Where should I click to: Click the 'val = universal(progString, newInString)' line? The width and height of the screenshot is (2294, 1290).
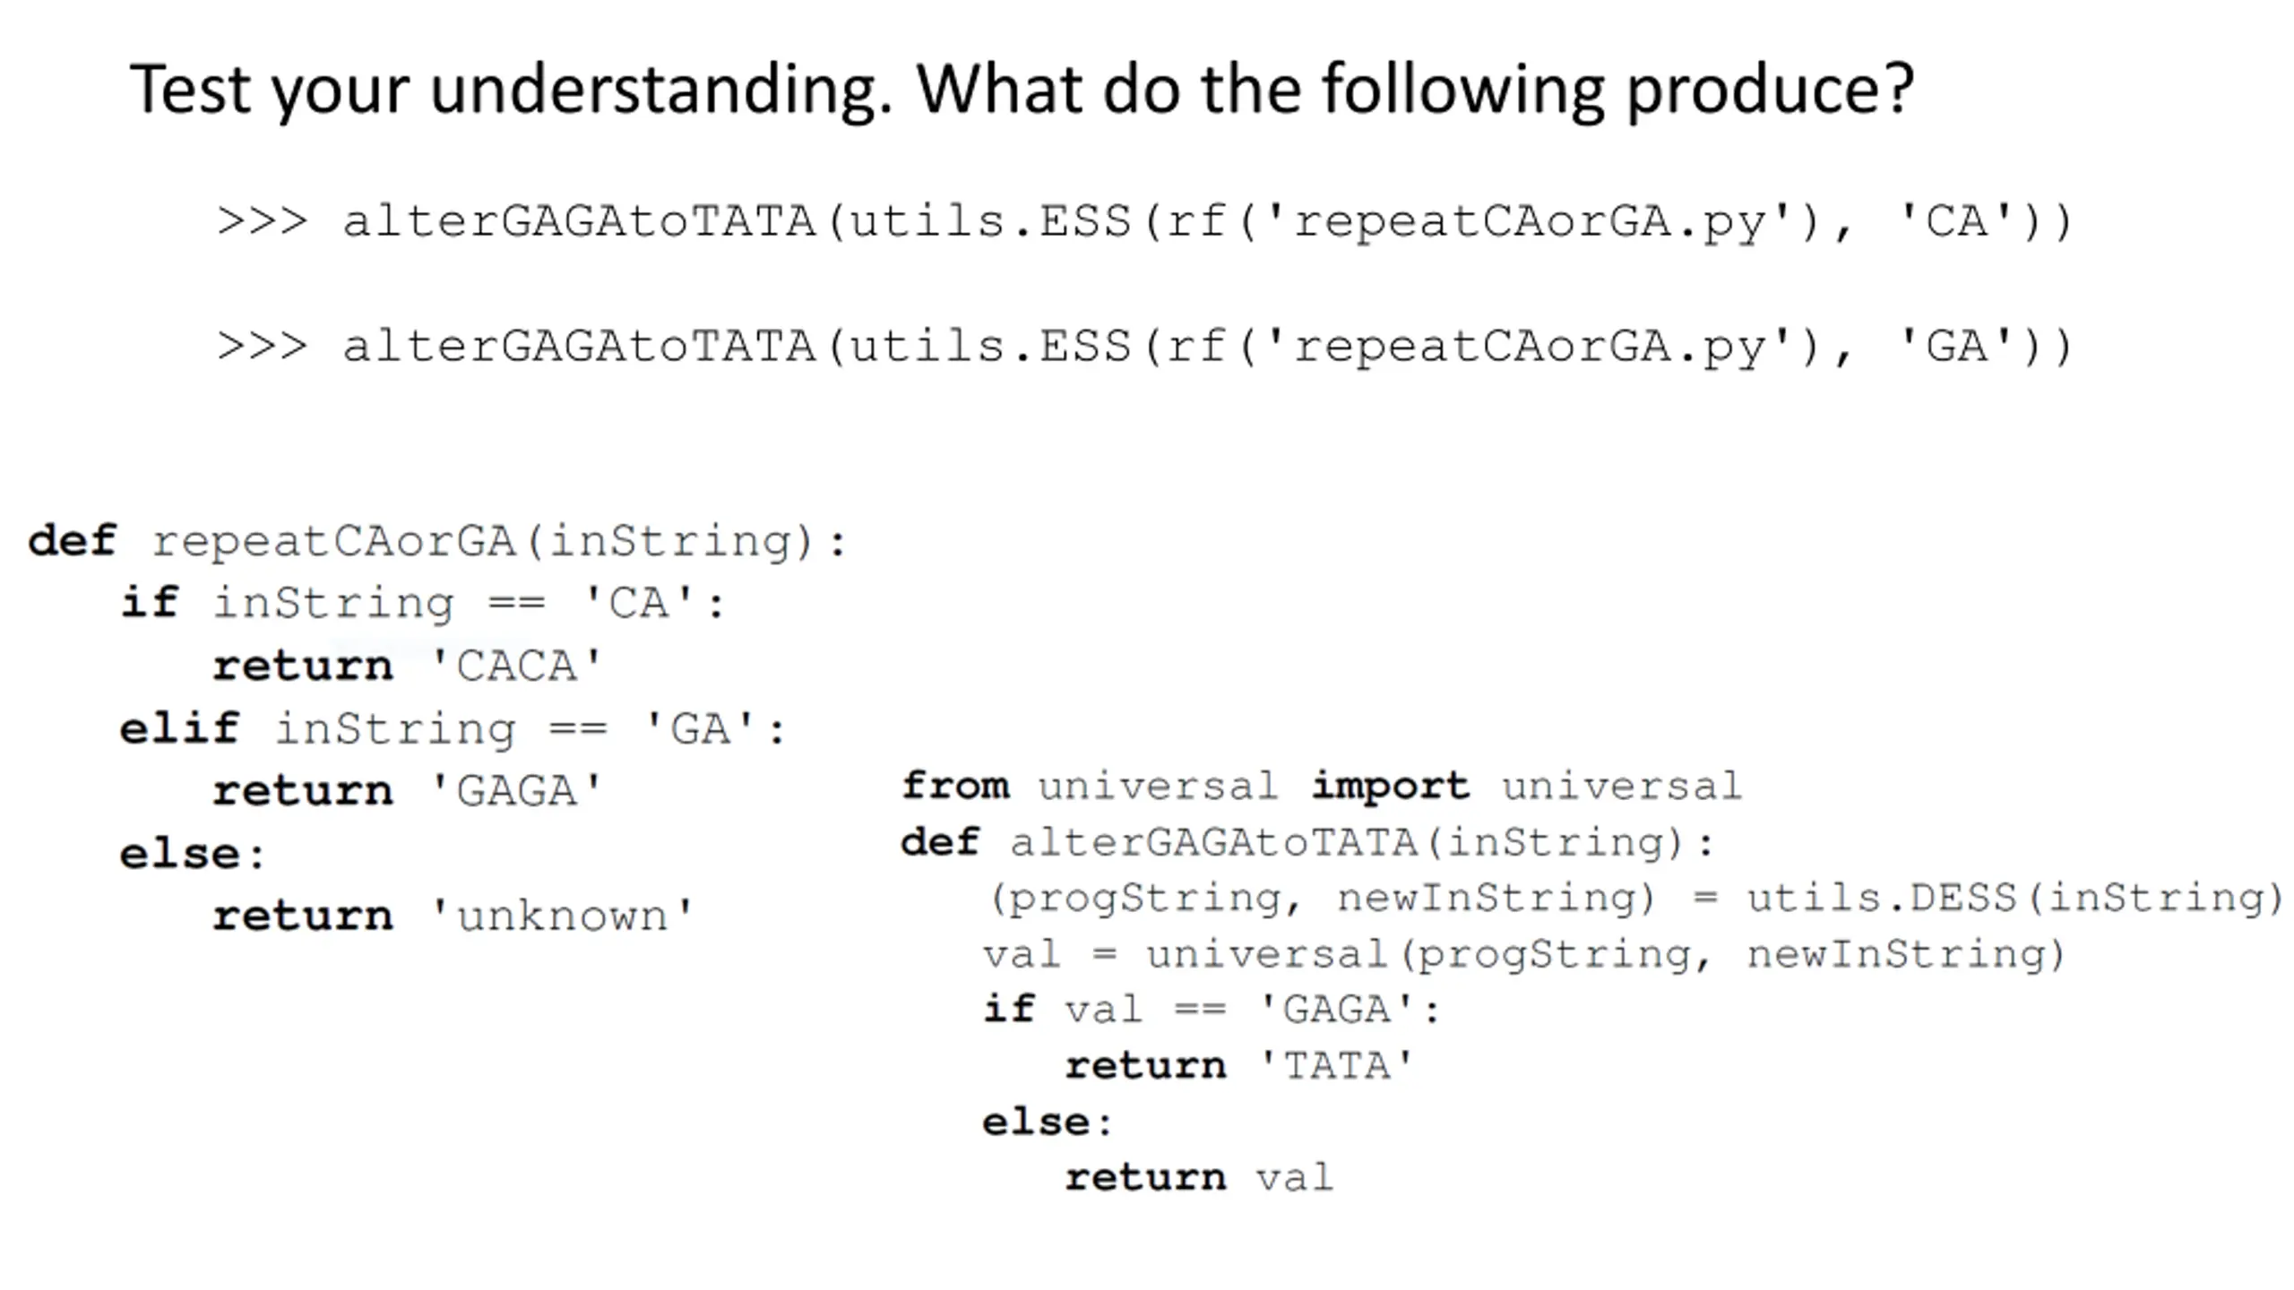pyautogui.click(x=1524, y=954)
